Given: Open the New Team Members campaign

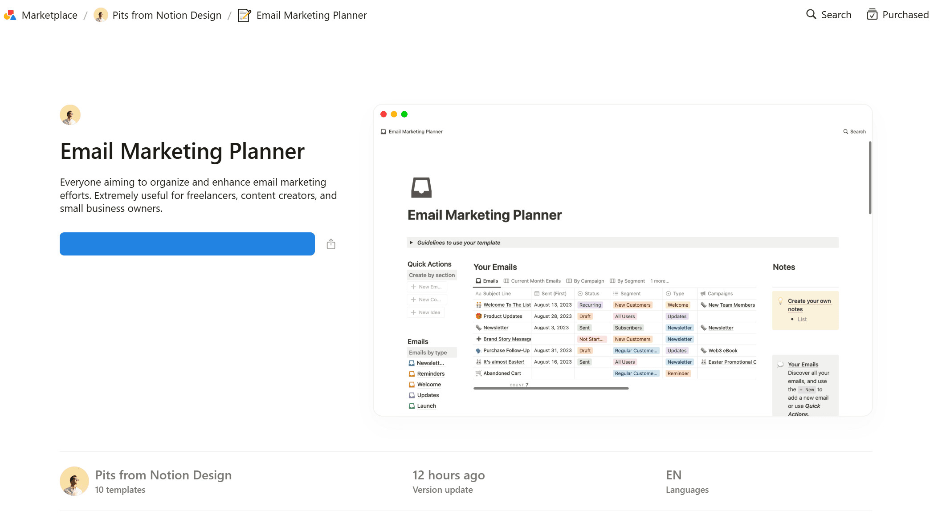Looking at the screenshot, I should point(731,305).
